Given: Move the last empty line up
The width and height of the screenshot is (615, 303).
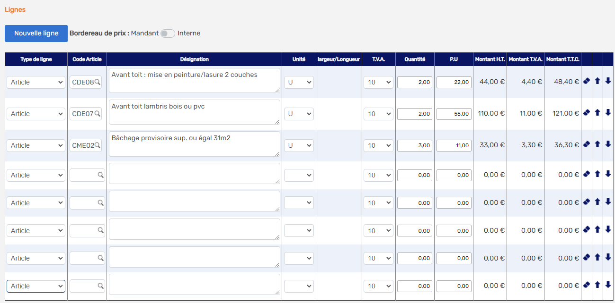Looking at the screenshot, I should (x=597, y=285).
